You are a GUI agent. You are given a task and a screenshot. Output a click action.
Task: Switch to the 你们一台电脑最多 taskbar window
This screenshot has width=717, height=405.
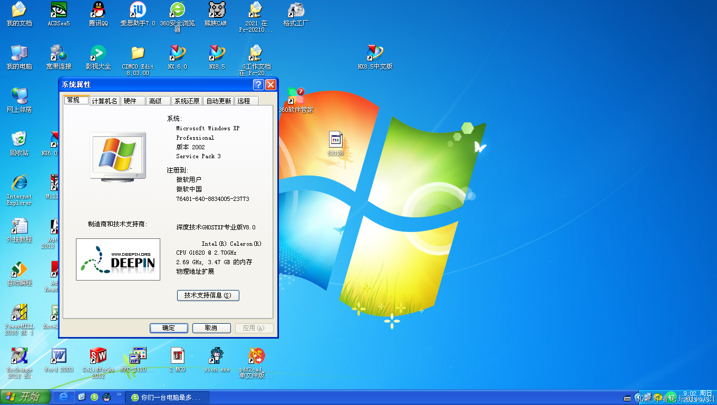(167, 397)
